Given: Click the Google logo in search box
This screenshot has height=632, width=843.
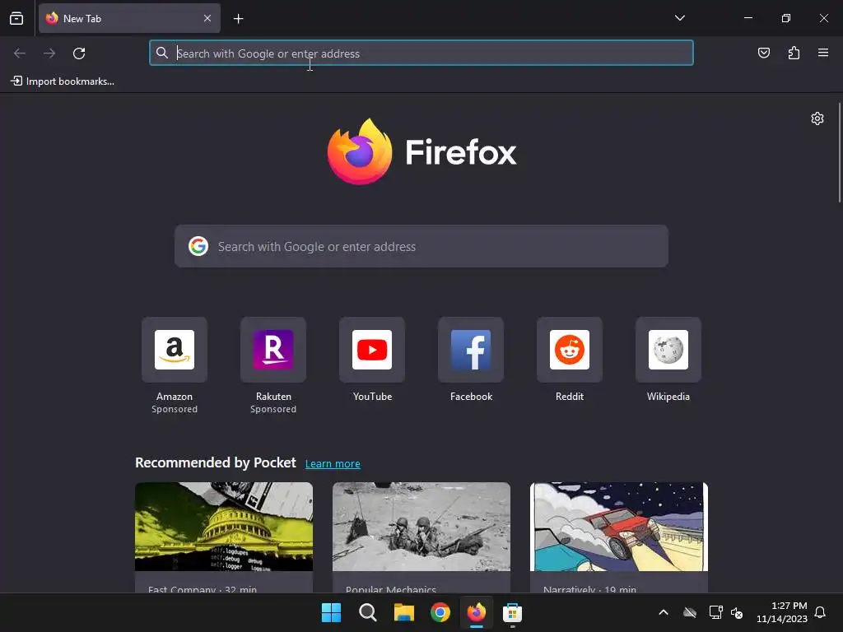Looking at the screenshot, I should tap(198, 246).
